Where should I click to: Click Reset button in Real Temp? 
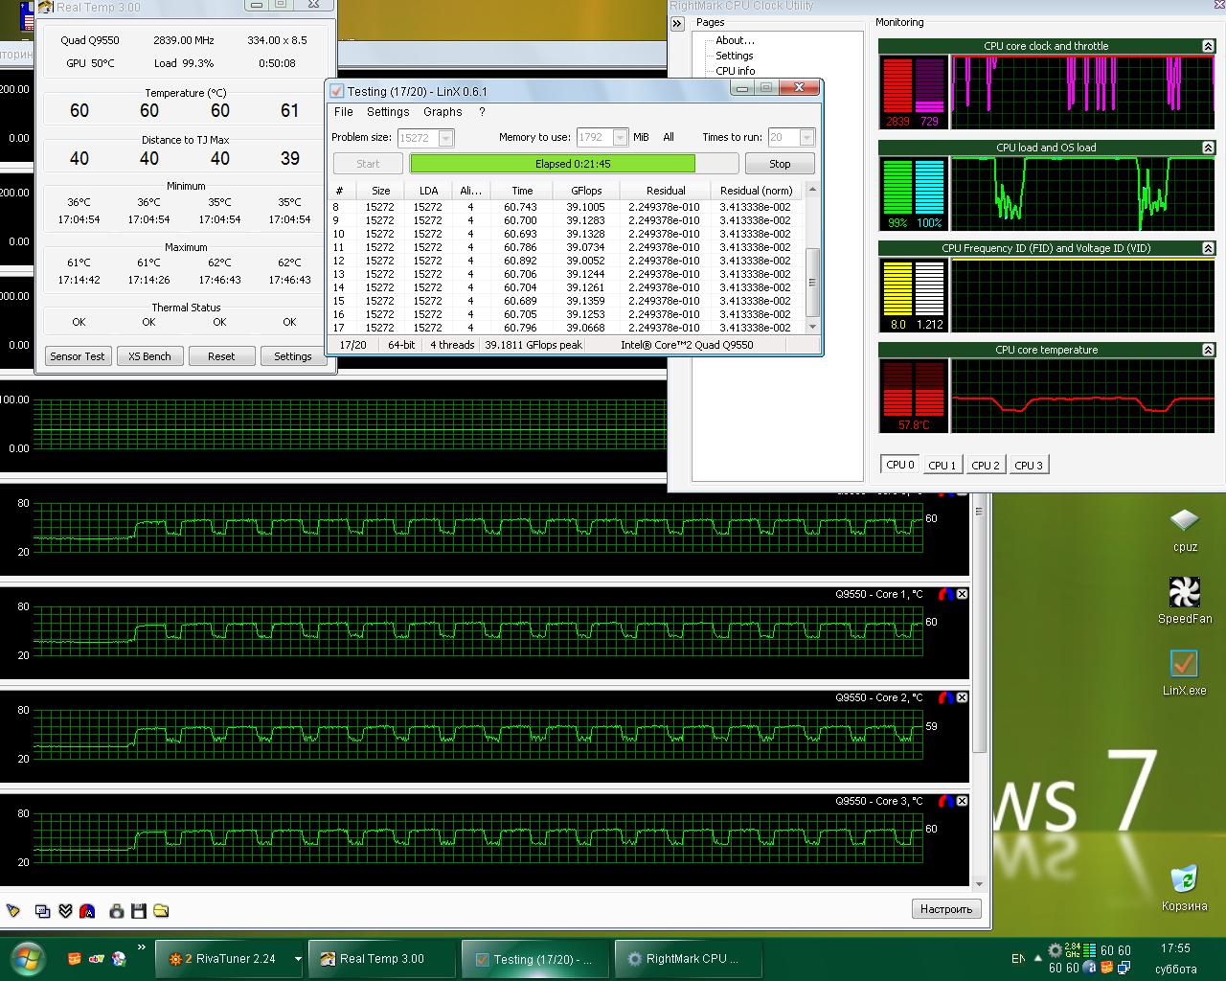pos(221,356)
